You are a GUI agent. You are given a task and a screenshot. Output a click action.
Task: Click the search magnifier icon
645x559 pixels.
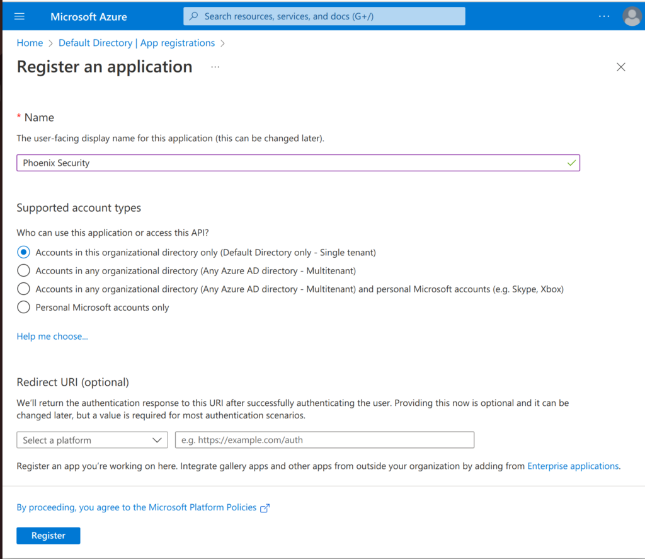click(194, 16)
